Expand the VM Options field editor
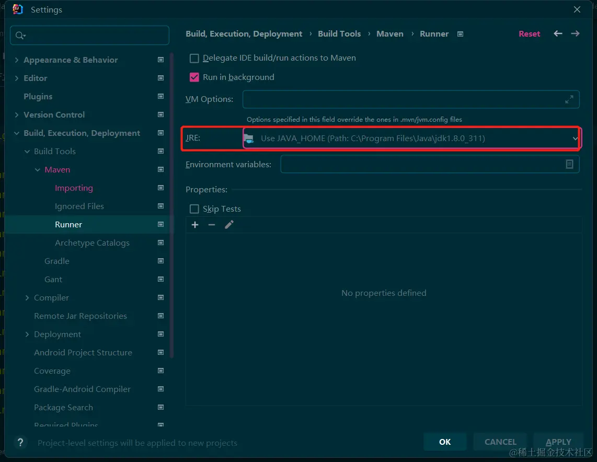 click(569, 99)
